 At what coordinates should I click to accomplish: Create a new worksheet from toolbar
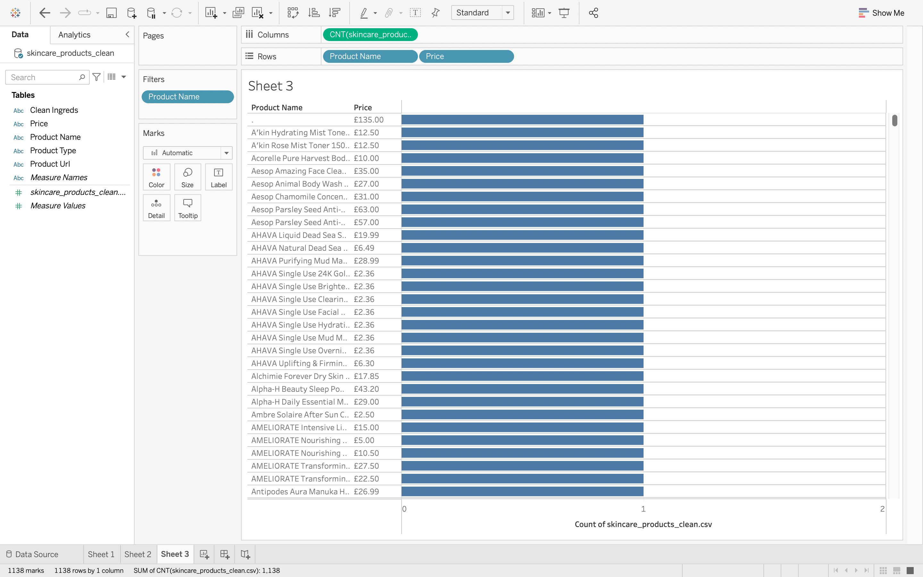211,13
